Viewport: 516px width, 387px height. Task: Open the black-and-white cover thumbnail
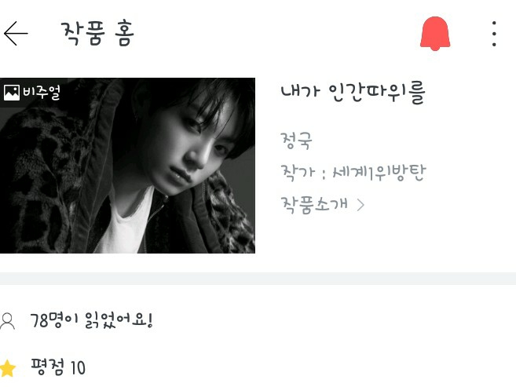[127, 166]
